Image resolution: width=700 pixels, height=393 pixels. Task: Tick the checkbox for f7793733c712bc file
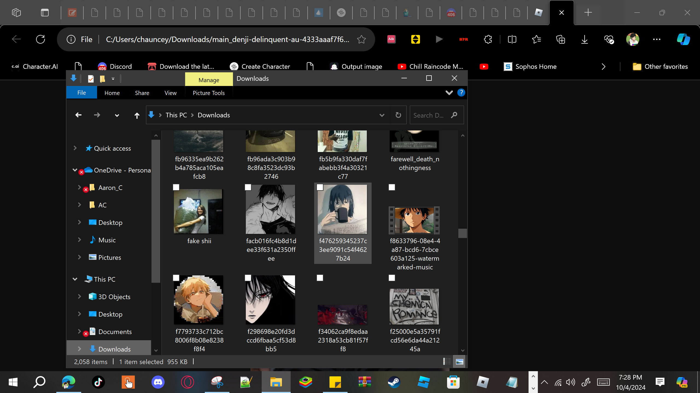coord(176,278)
